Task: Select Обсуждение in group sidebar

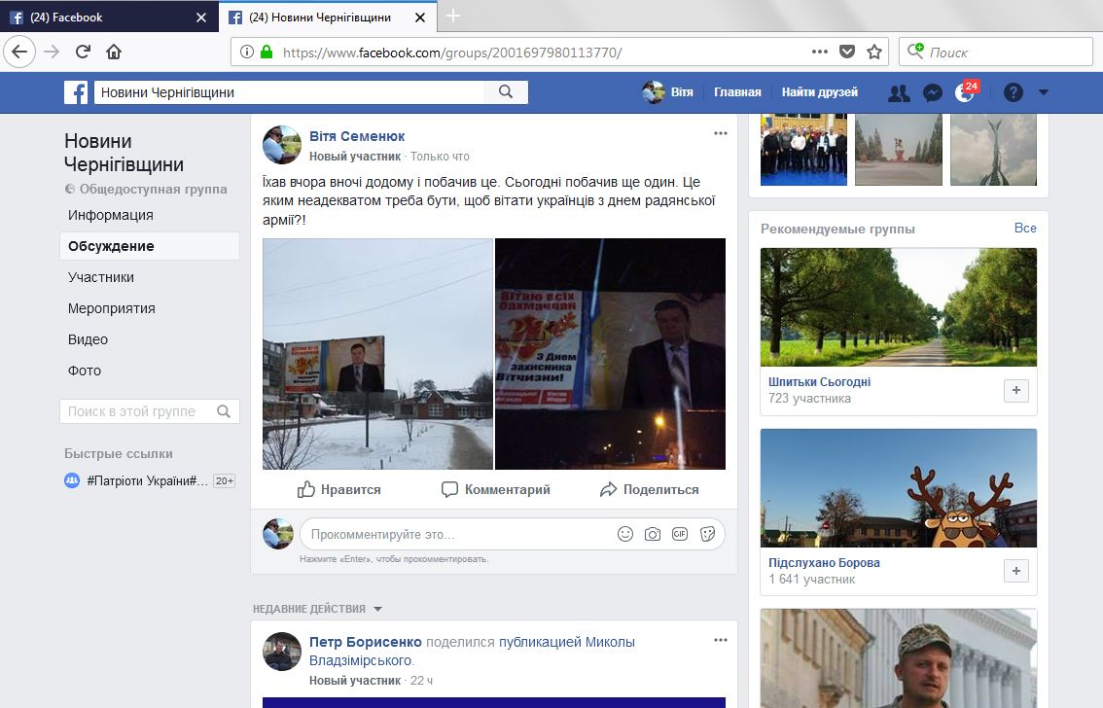Action: tap(150, 246)
